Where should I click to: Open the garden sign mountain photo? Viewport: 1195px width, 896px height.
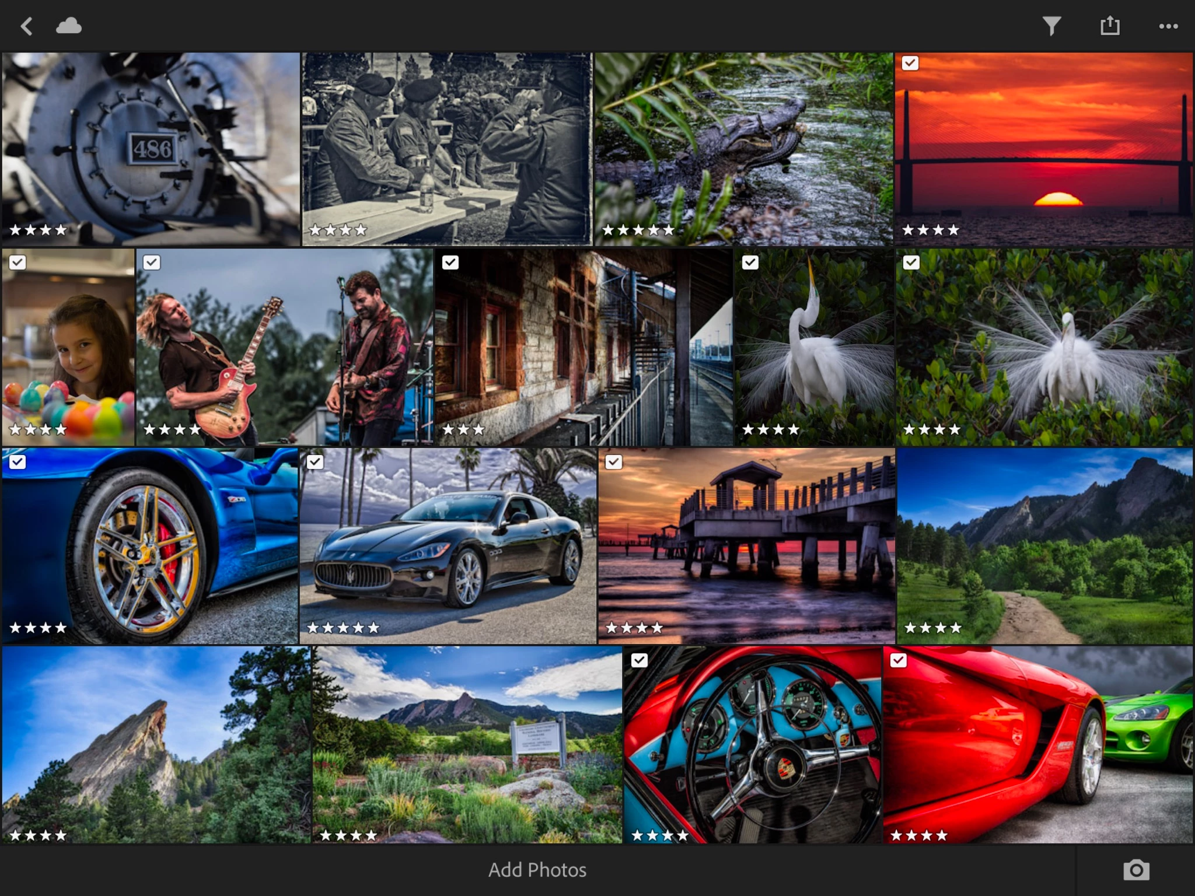[467, 744]
